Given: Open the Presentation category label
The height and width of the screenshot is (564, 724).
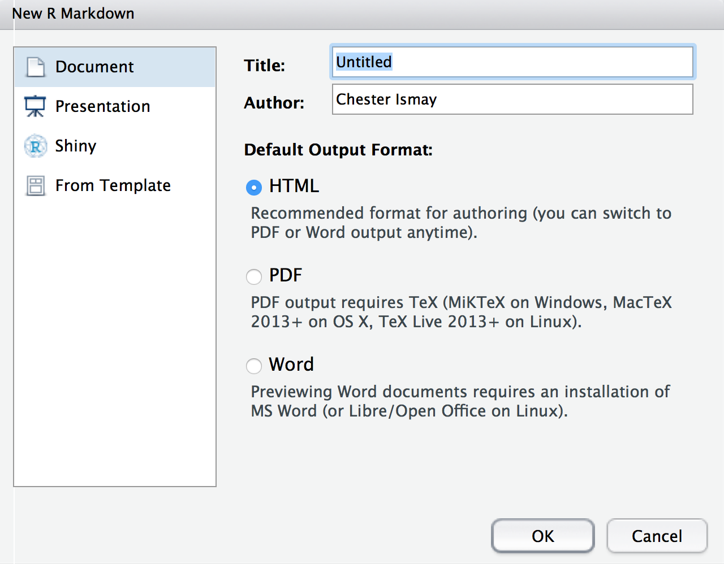Looking at the screenshot, I should (x=102, y=106).
